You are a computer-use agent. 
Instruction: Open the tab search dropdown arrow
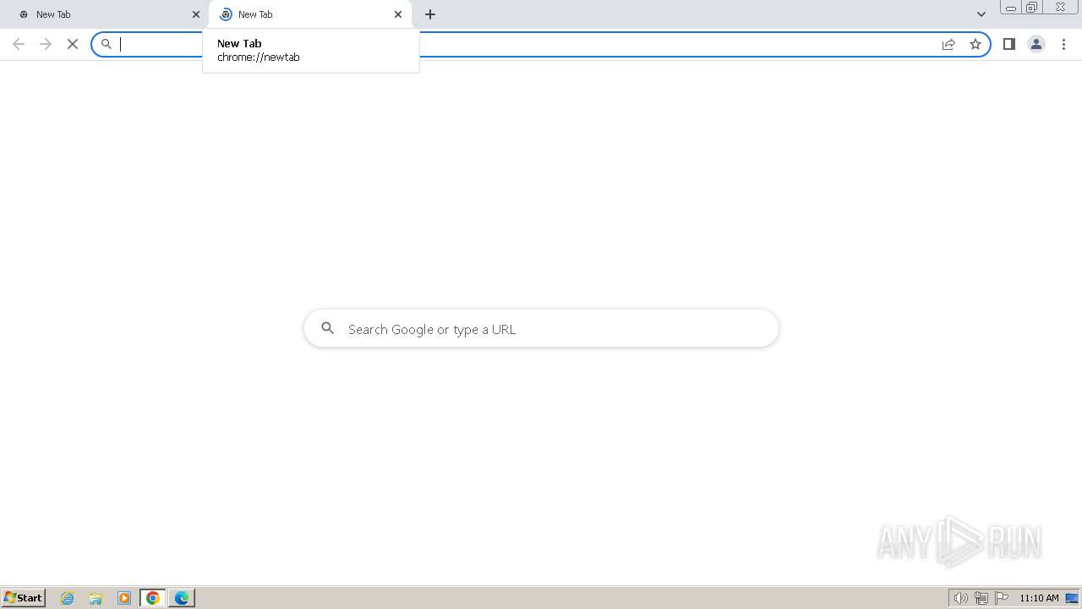(x=981, y=14)
